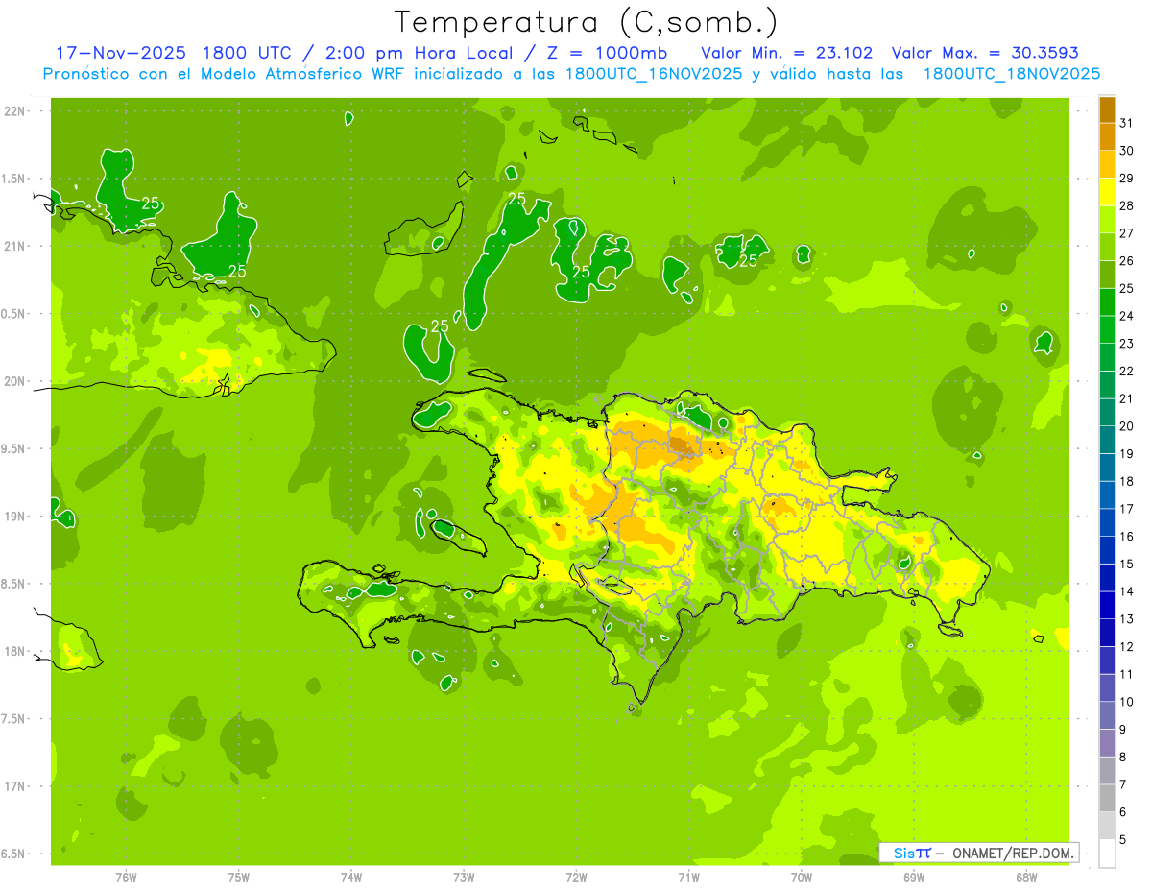Click the 17N latitude axis label
The height and width of the screenshot is (890, 1152).
pyautogui.click(x=16, y=786)
